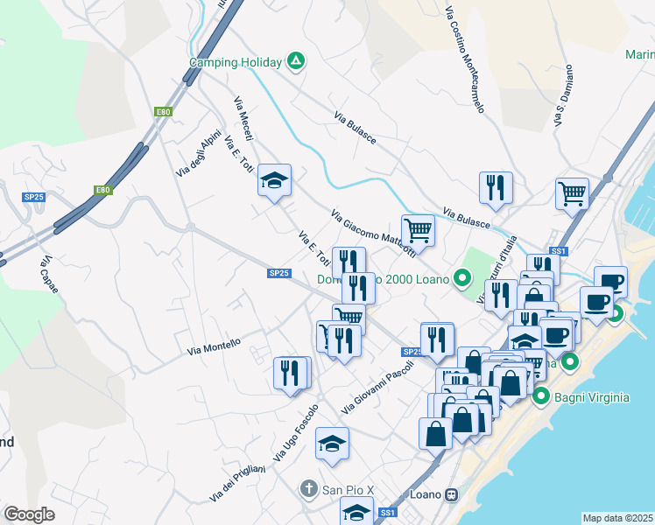Select the restaurant marker near Via Montello
The image size is (655, 525).
291,374
